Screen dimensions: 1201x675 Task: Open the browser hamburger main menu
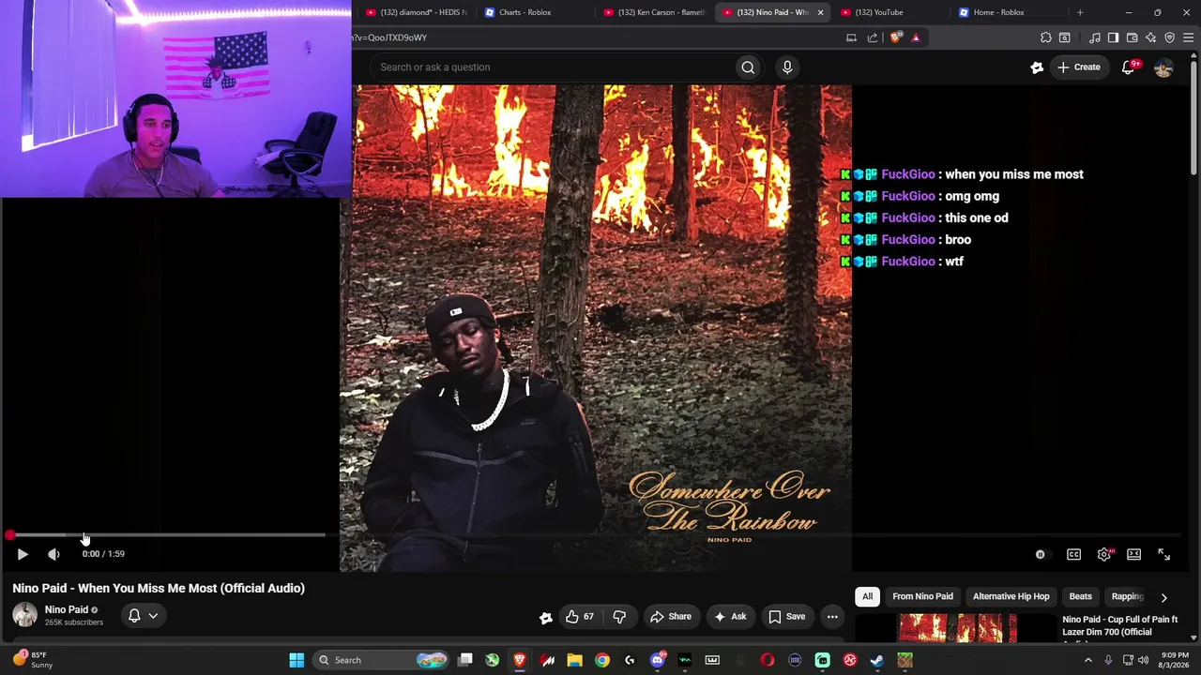(1188, 37)
